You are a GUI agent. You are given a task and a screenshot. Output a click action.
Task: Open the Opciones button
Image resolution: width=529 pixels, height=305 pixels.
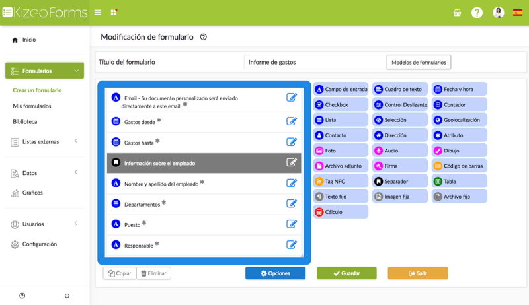[275, 273]
